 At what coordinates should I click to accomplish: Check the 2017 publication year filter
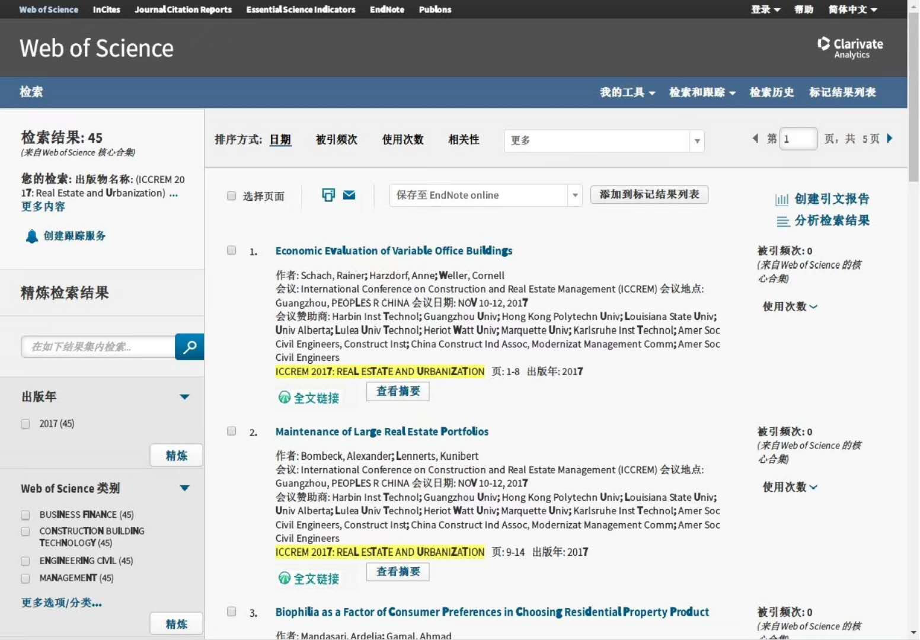point(25,424)
